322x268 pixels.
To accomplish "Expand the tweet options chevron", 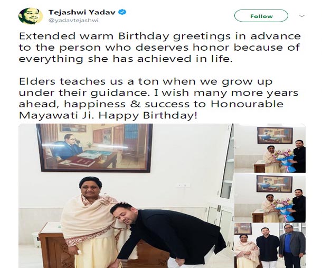I will 301,16.
